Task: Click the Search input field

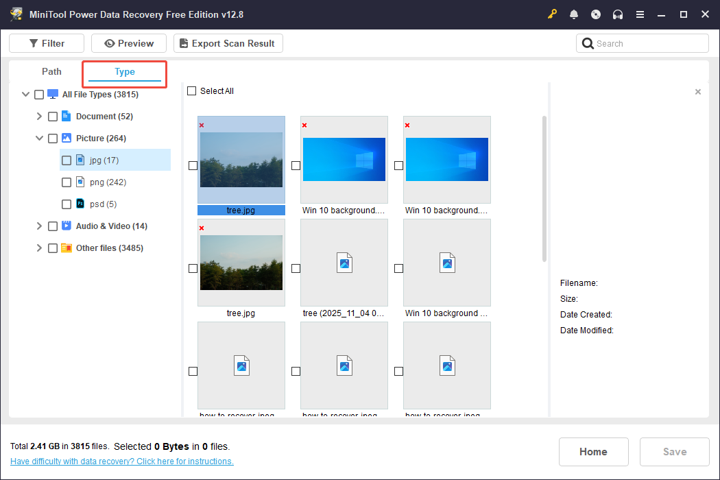Action: tap(648, 43)
